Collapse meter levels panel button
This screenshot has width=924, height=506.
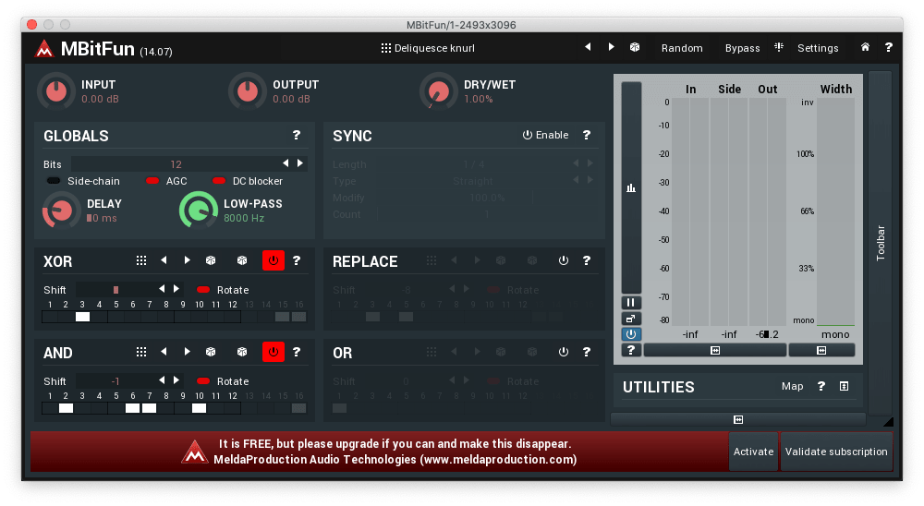(x=715, y=351)
